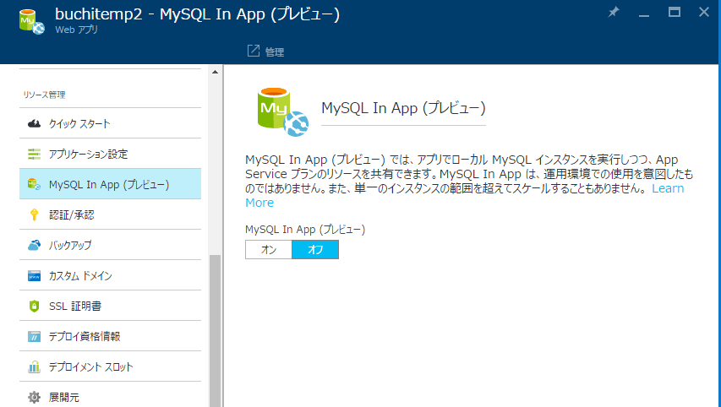This screenshot has height=407, width=721.
Task: Click the sidebar scrollbar thumb
Action: (x=215, y=331)
